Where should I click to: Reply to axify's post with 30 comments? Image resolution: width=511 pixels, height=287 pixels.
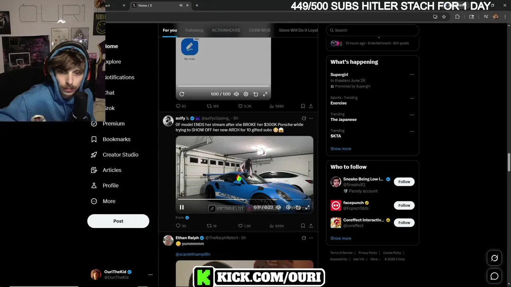tap(181, 226)
